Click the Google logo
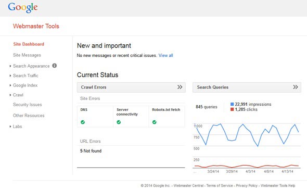The width and height of the screenshot is (307, 188). [x=23, y=7]
